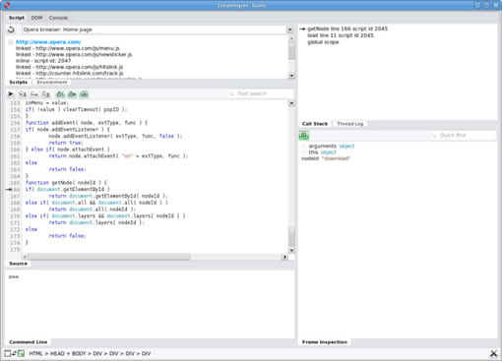Click the Continue (play) debugger button

click(x=11, y=94)
